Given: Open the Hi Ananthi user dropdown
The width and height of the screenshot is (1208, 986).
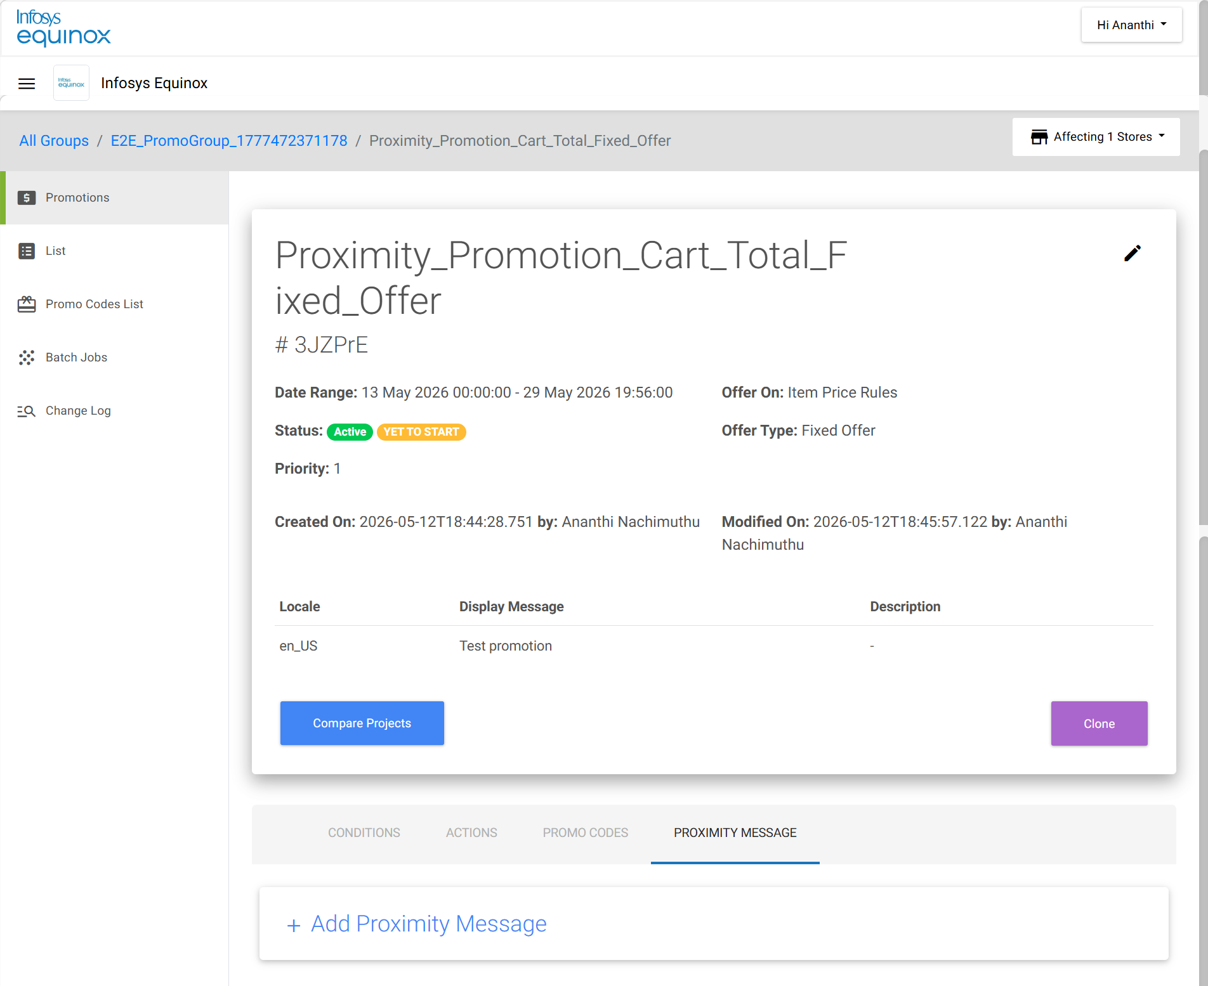Looking at the screenshot, I should 1132,25.
